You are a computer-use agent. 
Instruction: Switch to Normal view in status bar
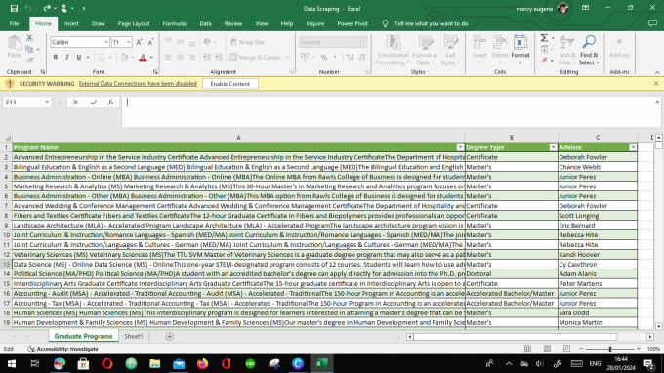click(527, 349)
